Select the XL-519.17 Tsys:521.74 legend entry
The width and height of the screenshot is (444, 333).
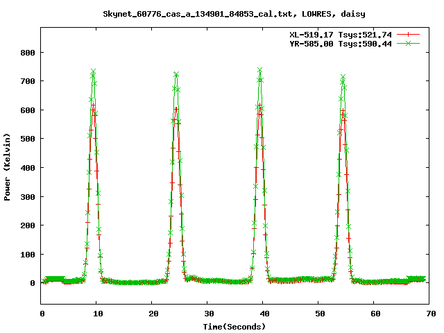tap(341, 35)
